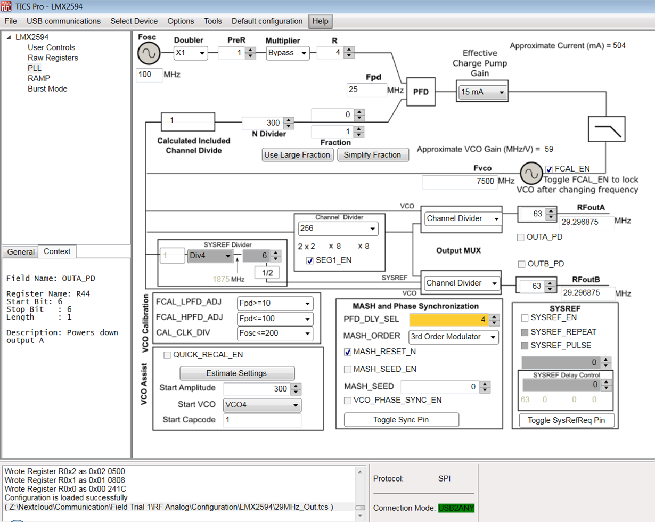655x522 pixels.
Task: Click the N Divider value field
Action: pos(263,123)
